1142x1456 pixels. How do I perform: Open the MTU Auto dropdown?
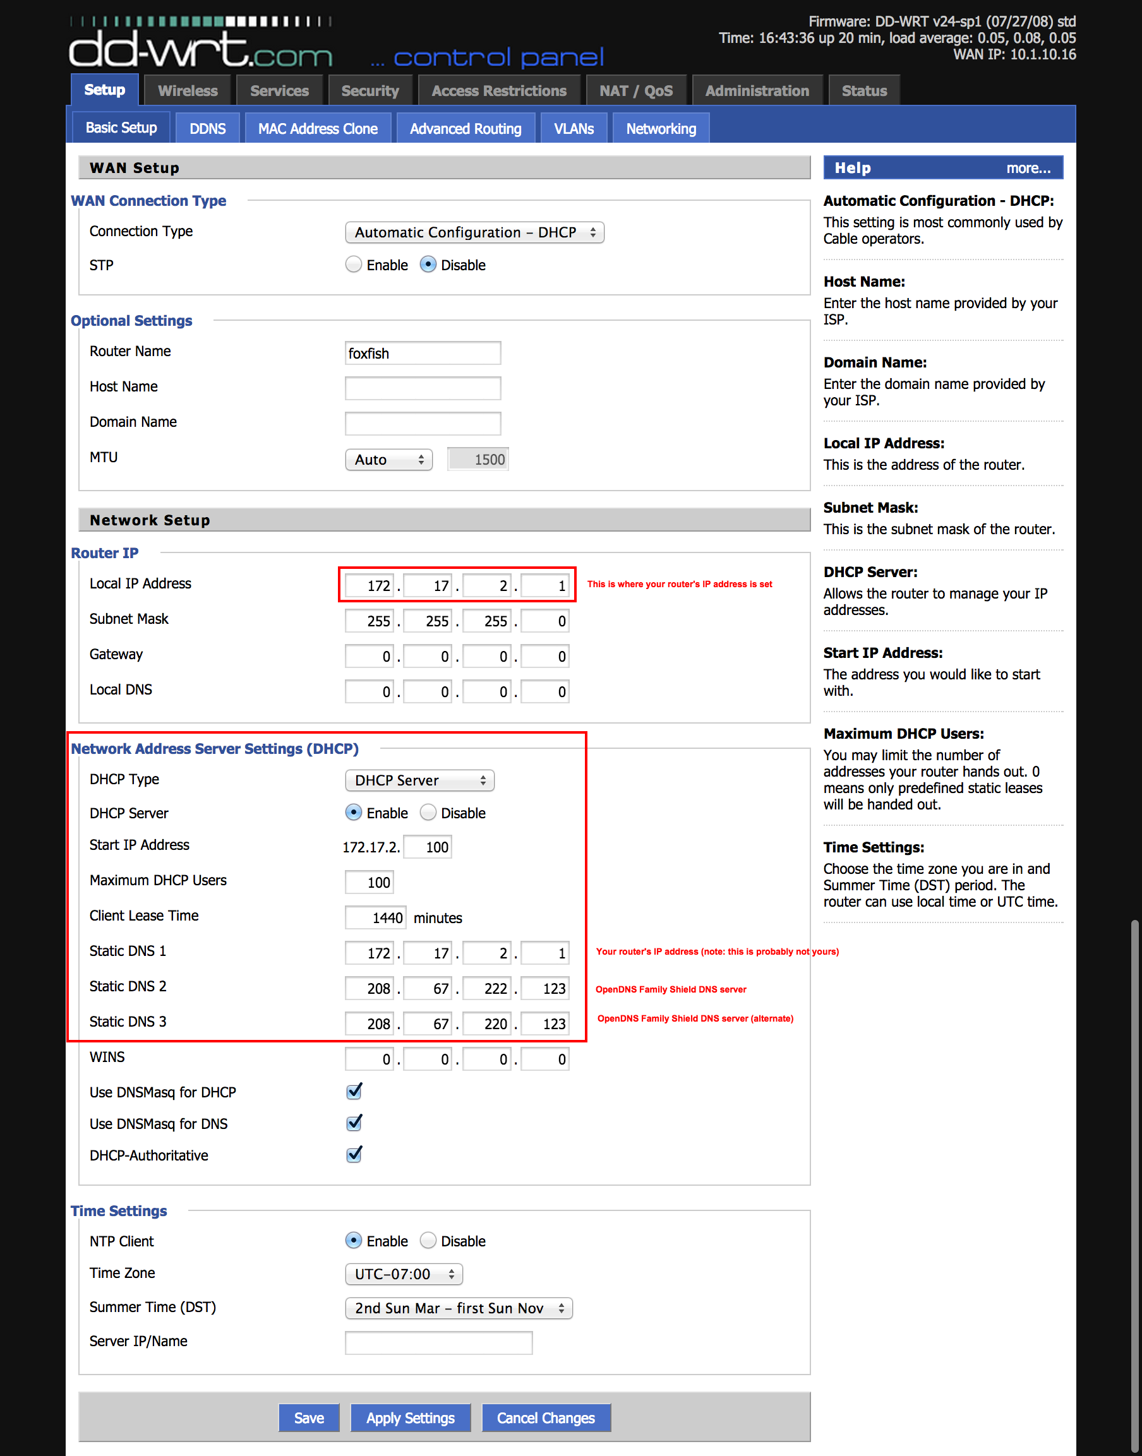point(388,460)
